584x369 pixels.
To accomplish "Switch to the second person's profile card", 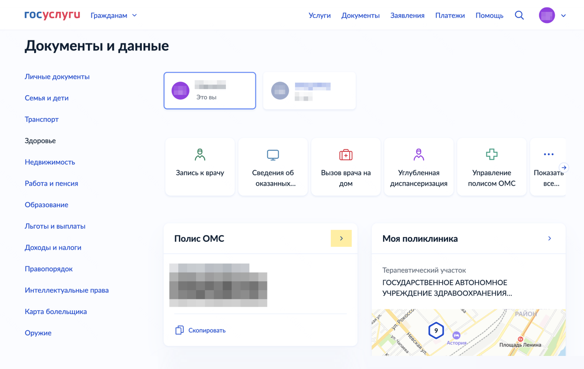I will [309, 90].
